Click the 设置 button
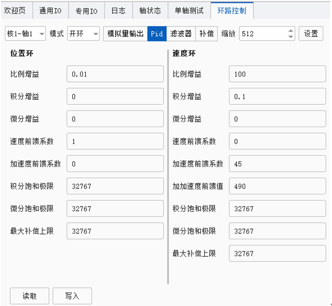Screen dimensions: 332x306 click(311, 34)
